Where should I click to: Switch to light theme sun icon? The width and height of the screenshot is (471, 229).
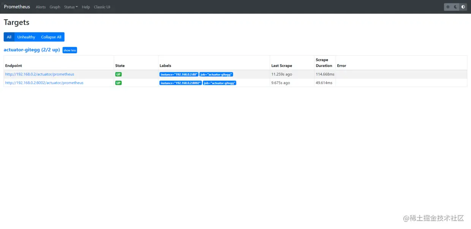pos(448,7)
